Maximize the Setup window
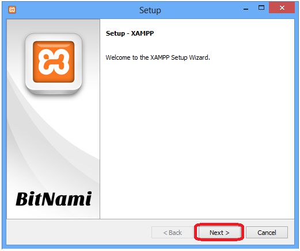The width and height of the screenshot is (300, 251). tap(261, 8)
